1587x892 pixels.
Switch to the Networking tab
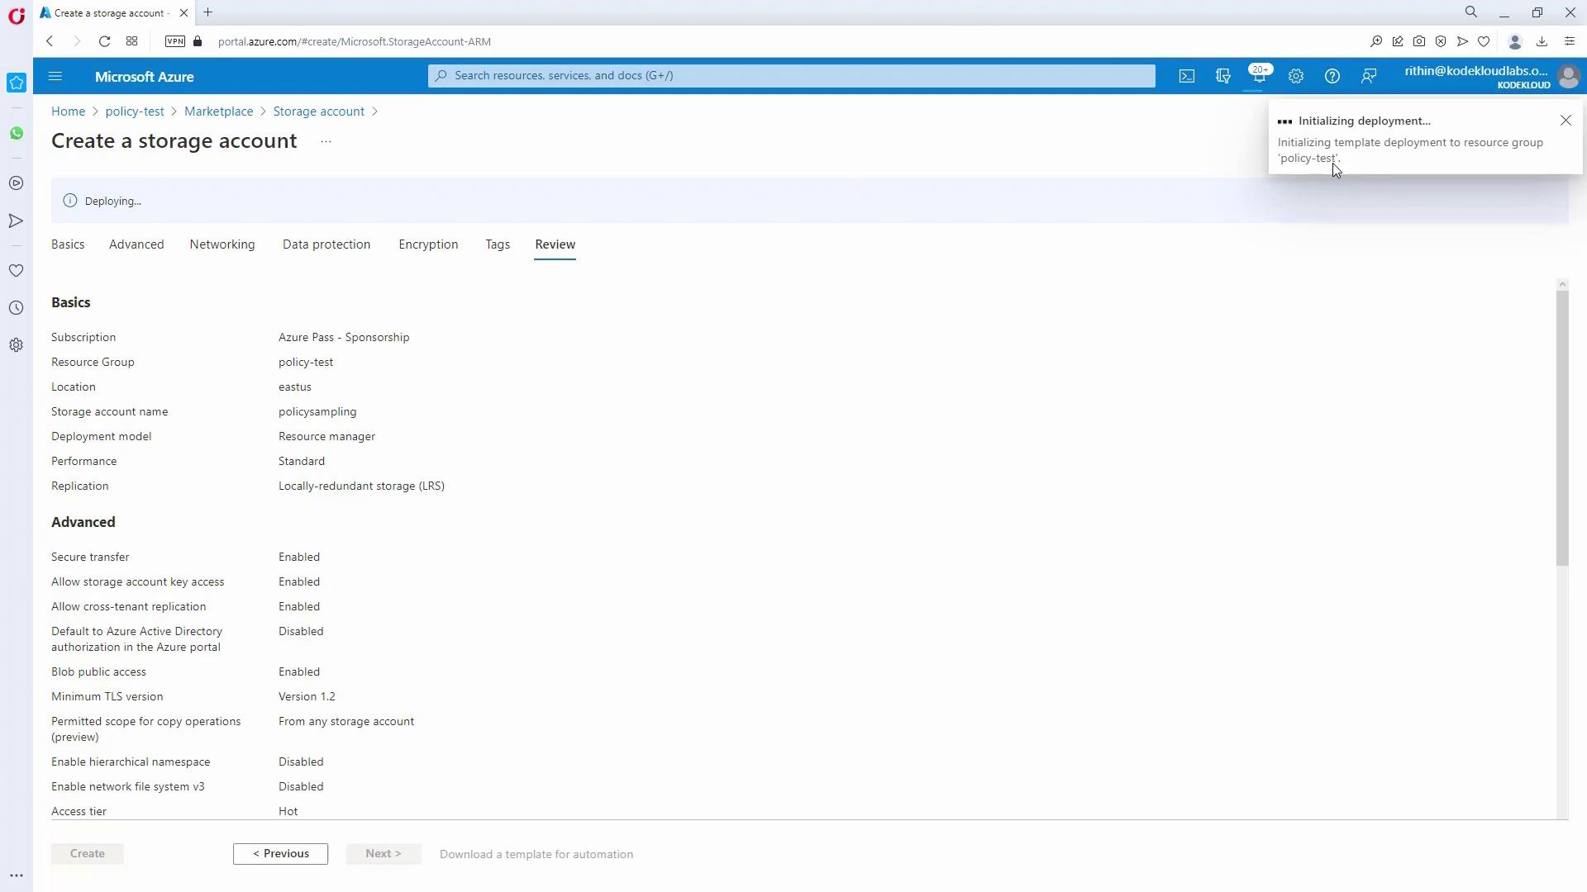click(222, 244)
